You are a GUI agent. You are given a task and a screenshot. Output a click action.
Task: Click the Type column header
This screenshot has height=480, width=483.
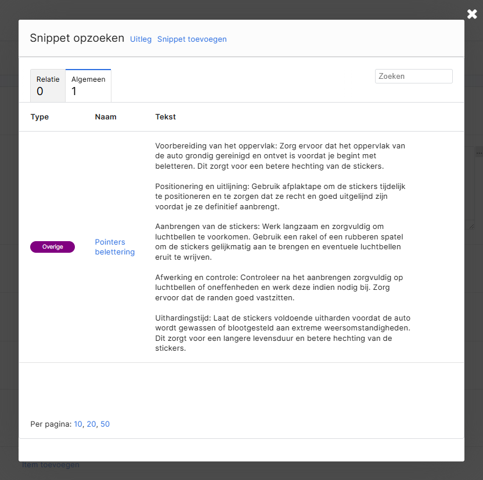point(39,117)
